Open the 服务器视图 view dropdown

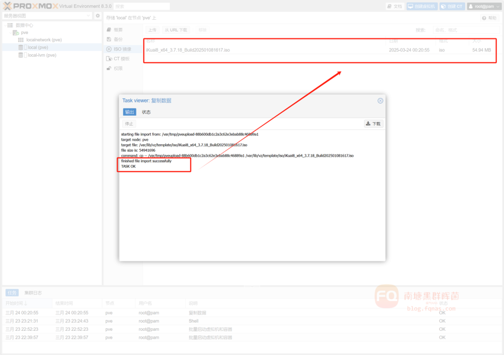47,16
